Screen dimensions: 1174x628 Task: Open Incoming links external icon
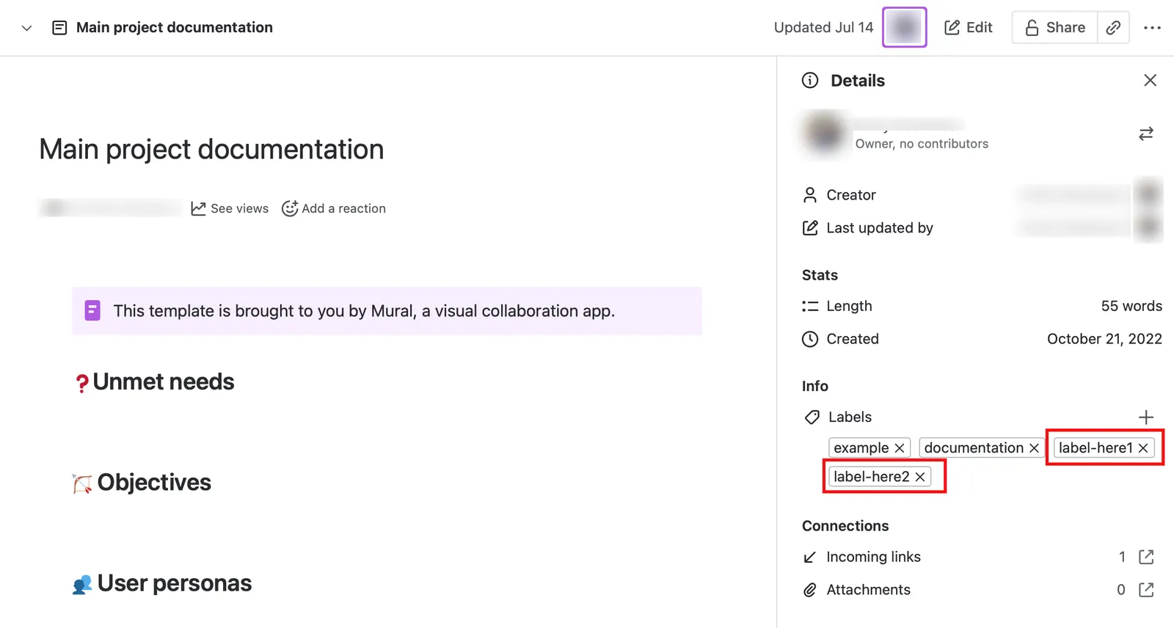pos(1146,557)
